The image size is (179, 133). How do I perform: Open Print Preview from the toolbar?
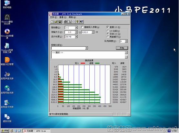[x=69, y=22]
